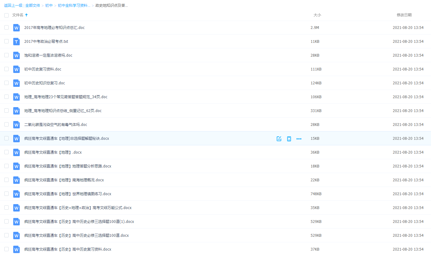
Task: Click the Word icon for 初中历史复习资料.doc
Action: (16, 69)
